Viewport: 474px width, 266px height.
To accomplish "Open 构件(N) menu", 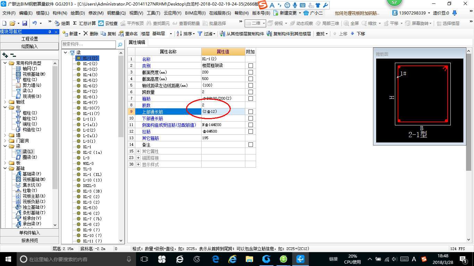I will pos(60,13).
